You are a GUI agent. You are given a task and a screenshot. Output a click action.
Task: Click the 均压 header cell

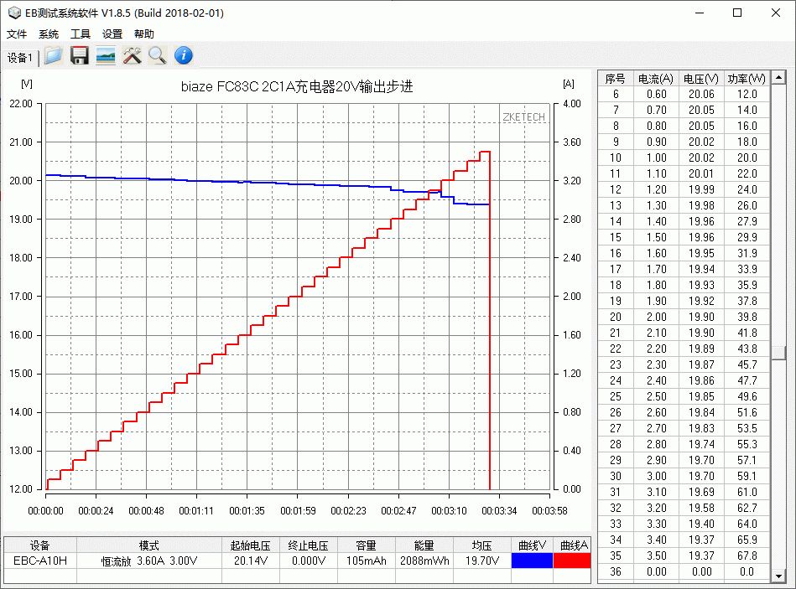pyautogui.click(x=481, y=545)
